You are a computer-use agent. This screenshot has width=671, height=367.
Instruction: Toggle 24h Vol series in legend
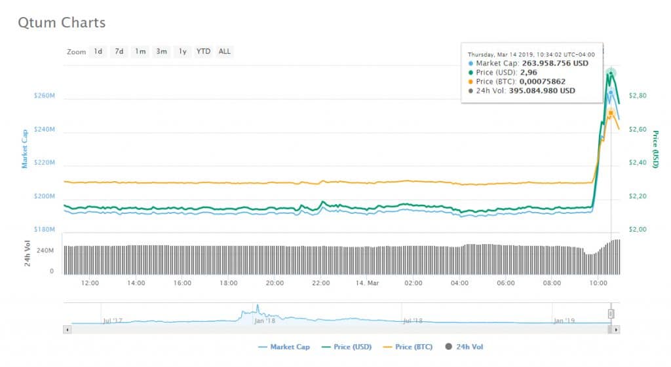coord(465,347)
